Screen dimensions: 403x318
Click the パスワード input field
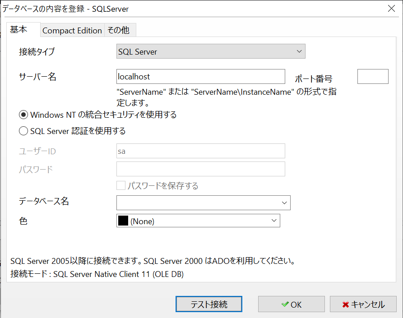(x=201, y=169)
